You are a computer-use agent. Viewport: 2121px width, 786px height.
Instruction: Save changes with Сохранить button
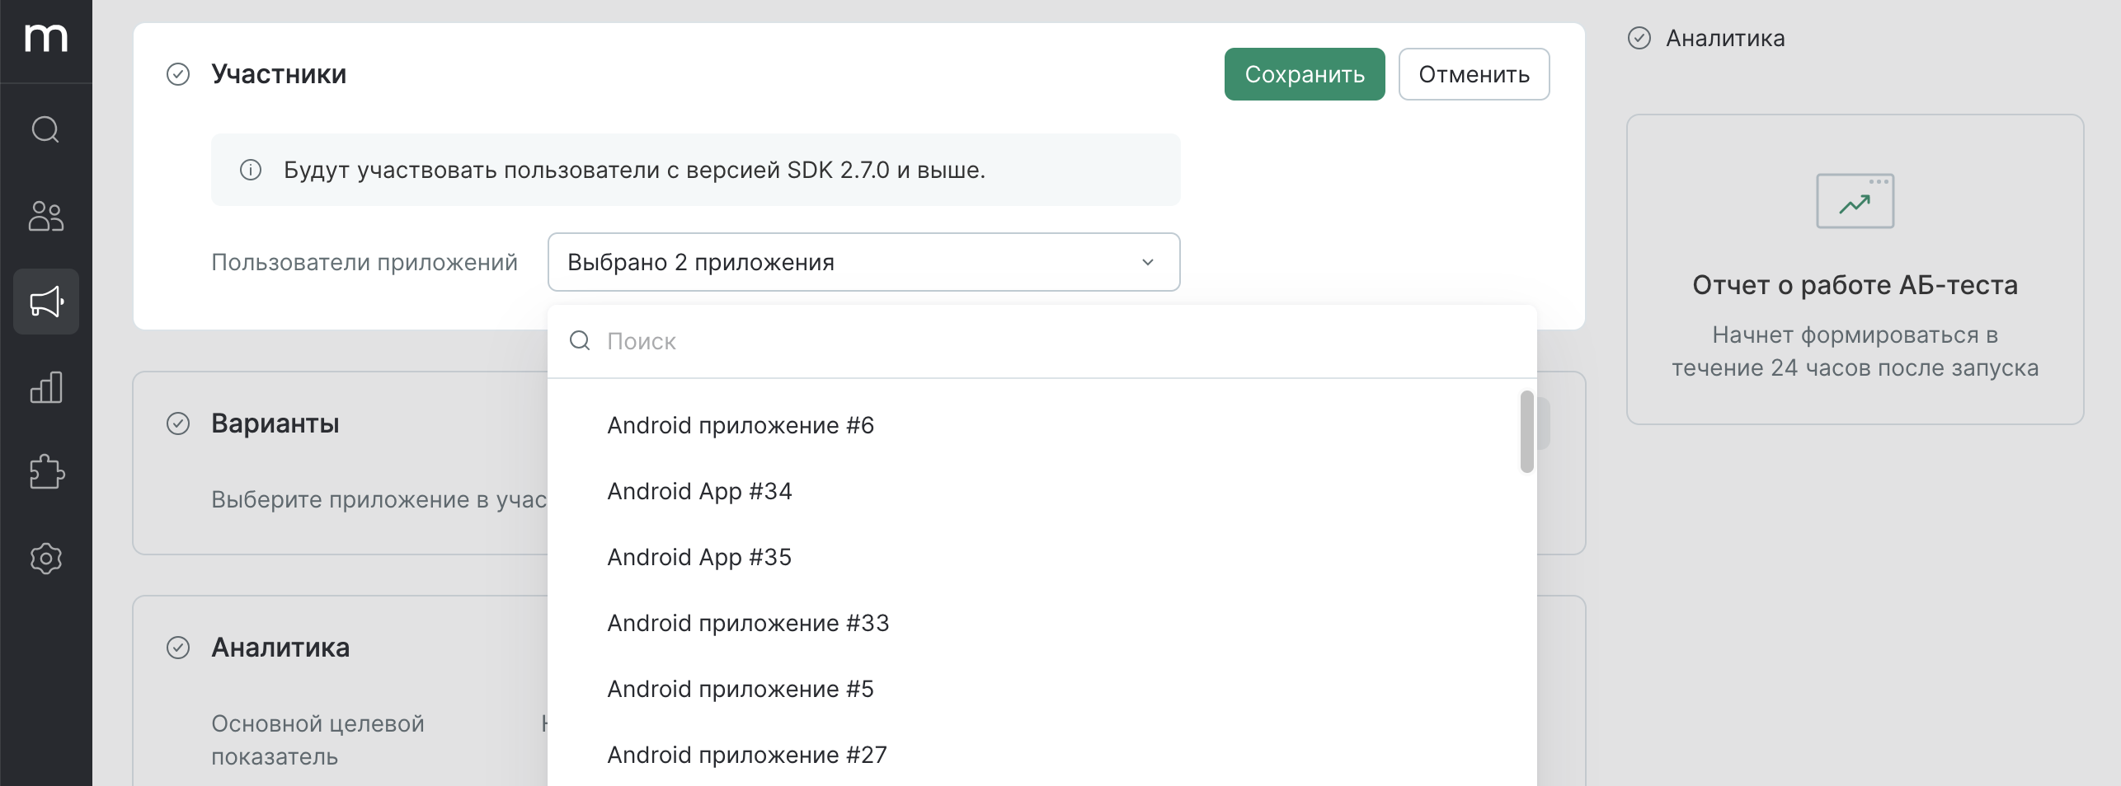1305,74
